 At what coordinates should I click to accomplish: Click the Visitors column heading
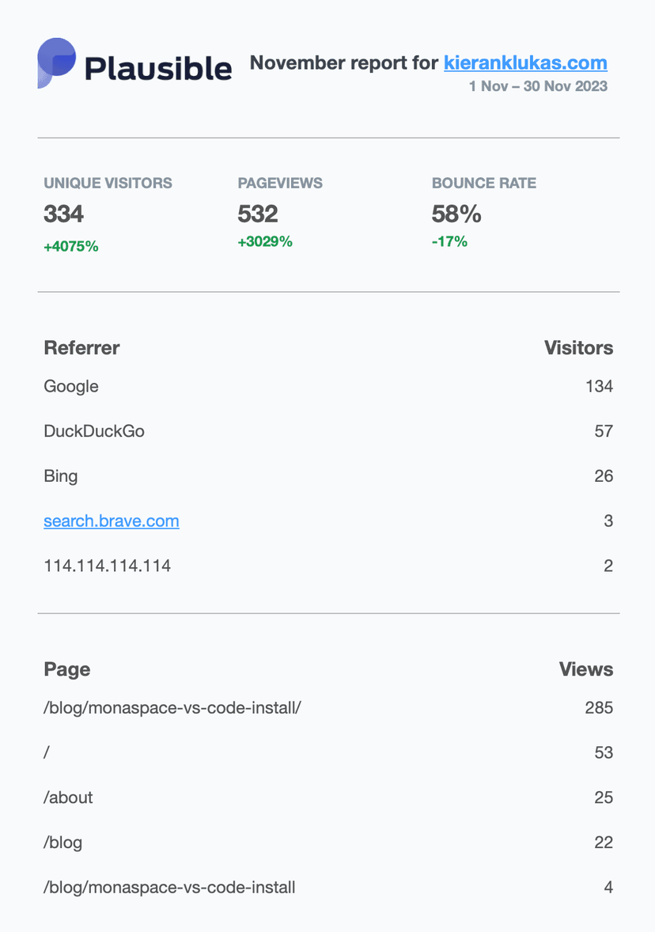578,347
